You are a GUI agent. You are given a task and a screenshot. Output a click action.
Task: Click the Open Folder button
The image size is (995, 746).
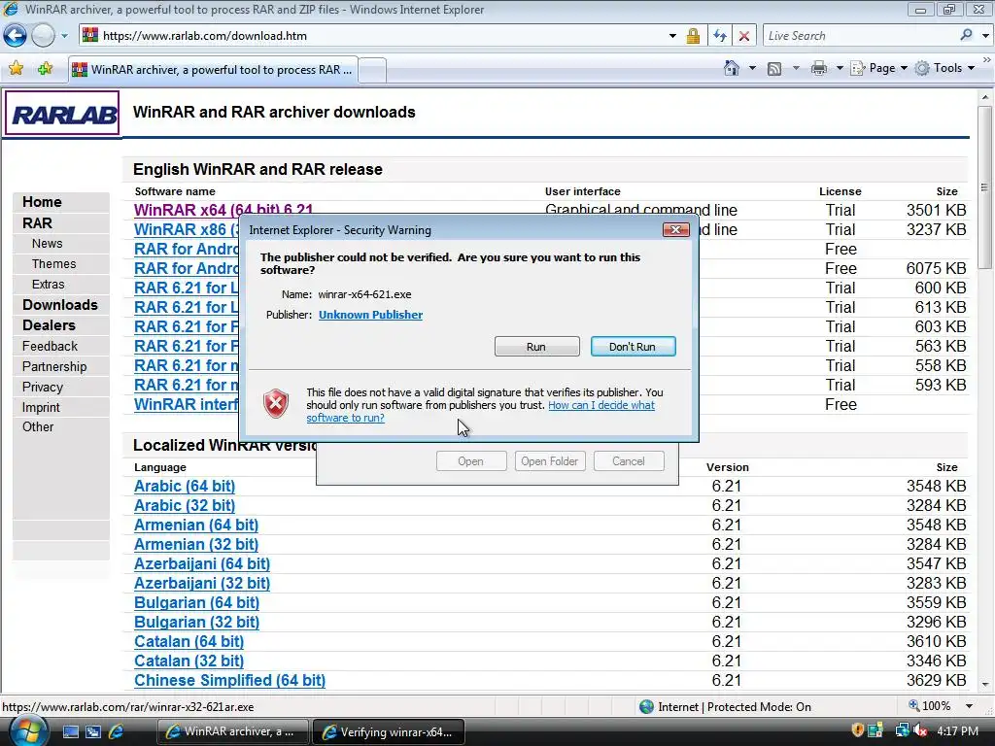[550, 461]
